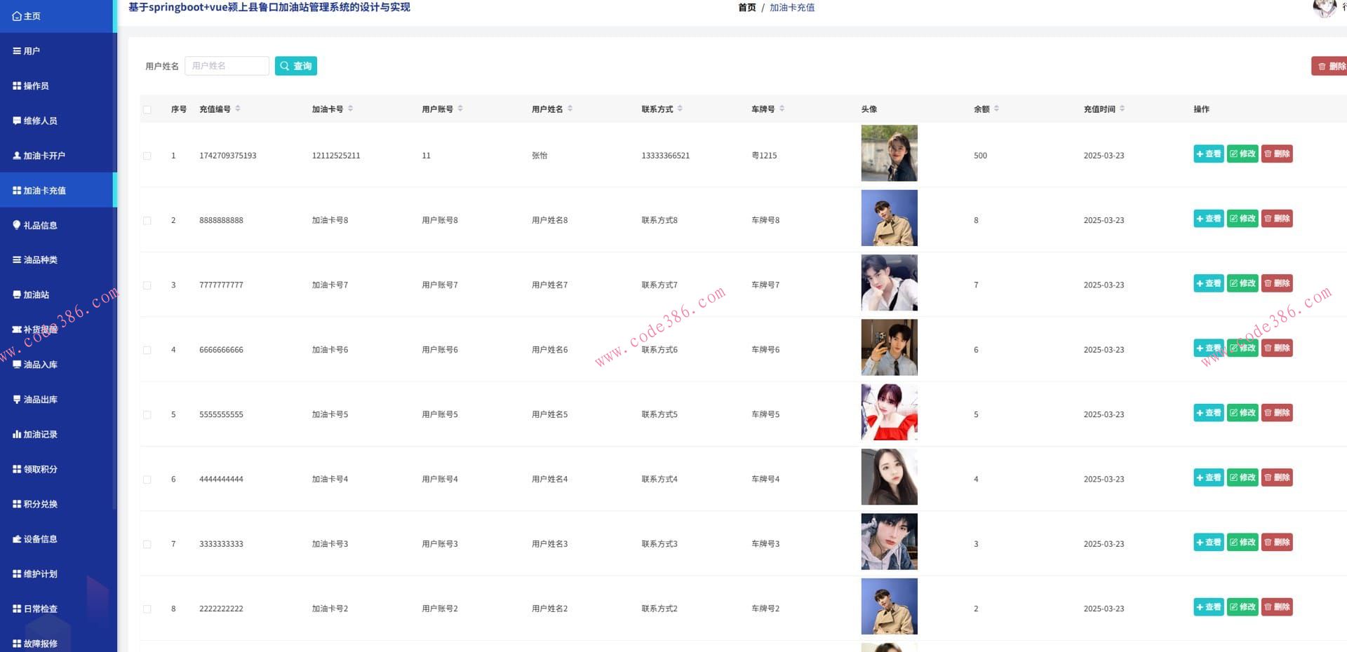
Task: Check the checkbox for row 1
Action: [x=147, y=156]
